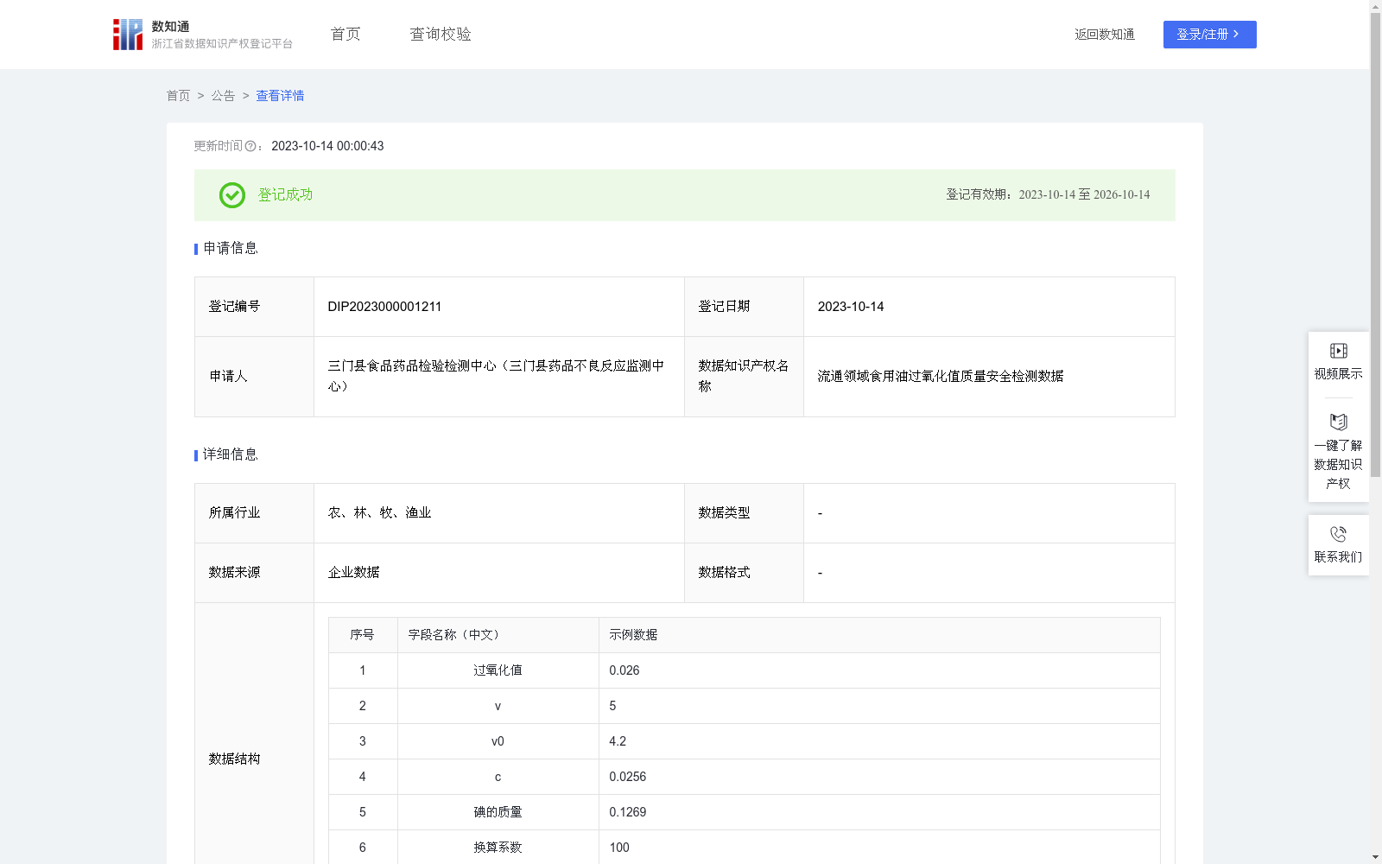
Task: Click 查看详情 in the breadcrumb
Action: click(280, 96)
